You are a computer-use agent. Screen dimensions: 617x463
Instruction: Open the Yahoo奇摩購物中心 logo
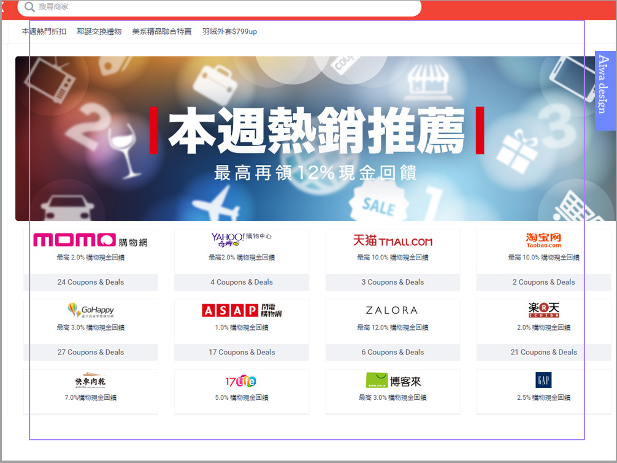coord(242,240)
